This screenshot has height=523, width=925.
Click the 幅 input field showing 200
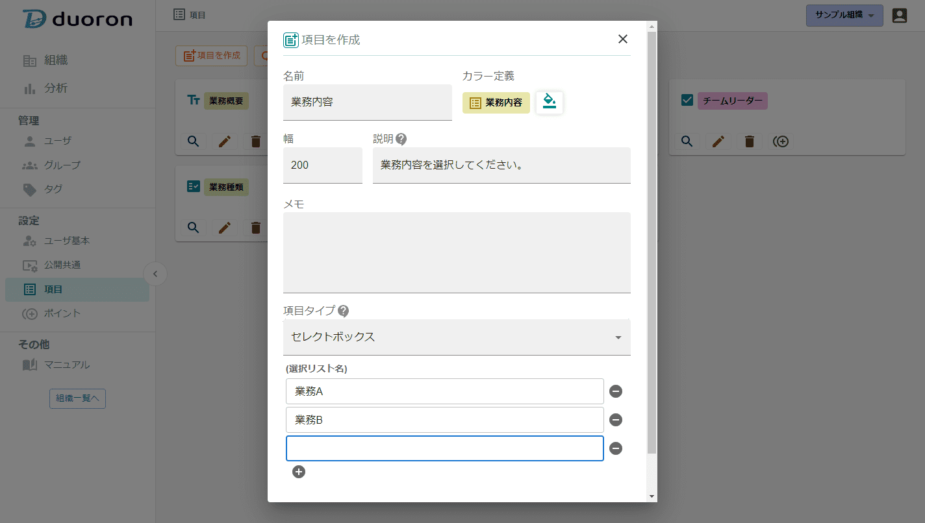pyautogui.click(x=323, y=165)
